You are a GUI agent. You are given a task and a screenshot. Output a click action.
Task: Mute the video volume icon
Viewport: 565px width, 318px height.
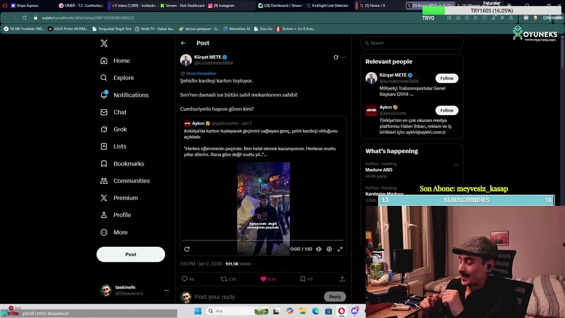[319, 249]
